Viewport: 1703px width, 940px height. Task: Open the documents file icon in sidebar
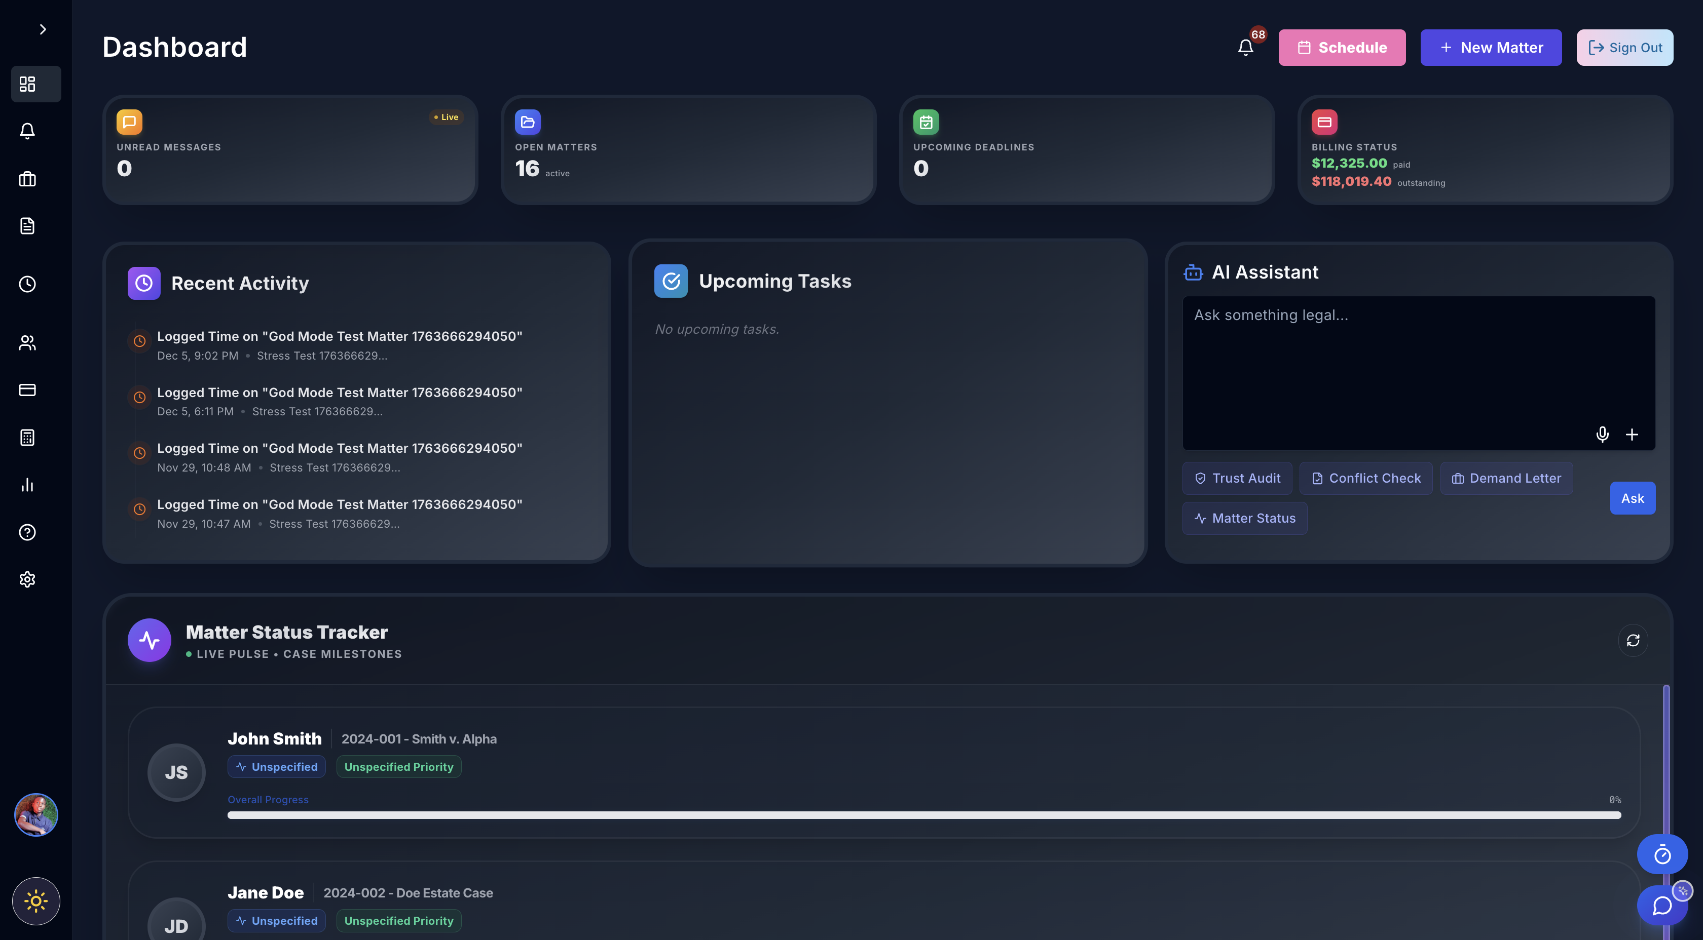click(x=27, y=226)
